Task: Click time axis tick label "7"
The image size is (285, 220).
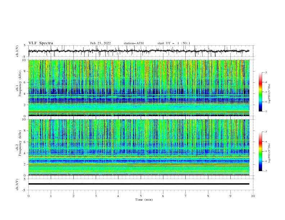Action: pyautogui.click(x=186, y=196)
